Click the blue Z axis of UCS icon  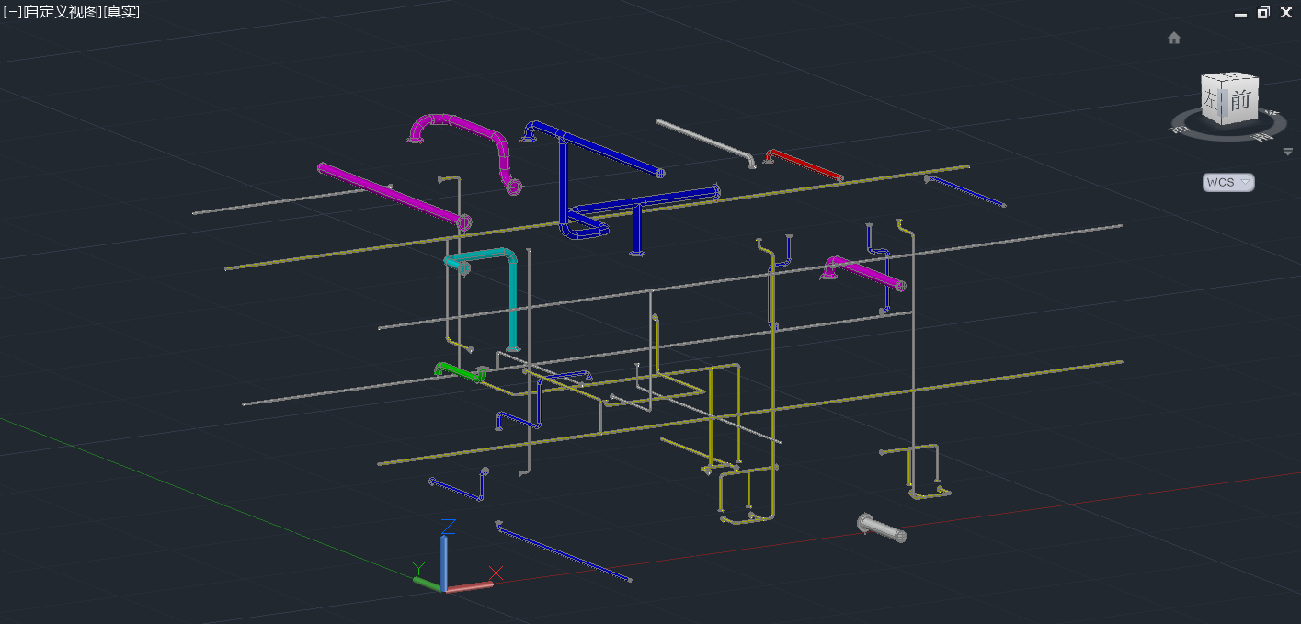(x=444, y=562)
